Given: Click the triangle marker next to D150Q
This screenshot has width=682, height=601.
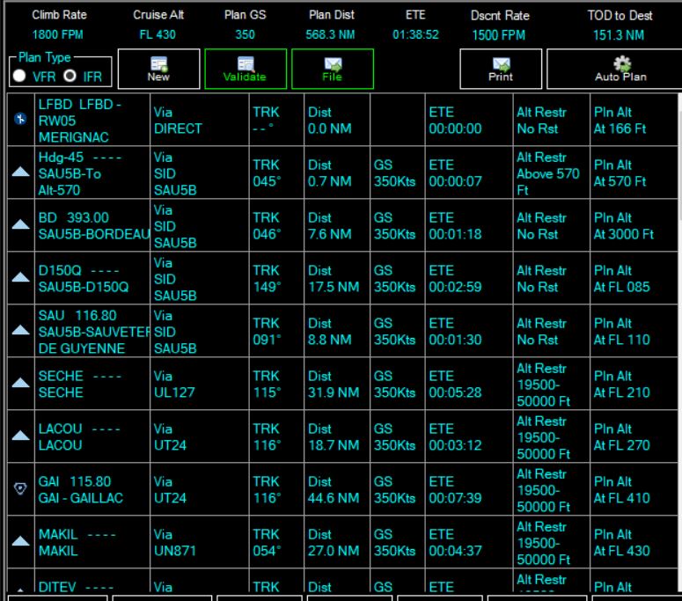Looking at the screenshot, I should pos(20,277).
